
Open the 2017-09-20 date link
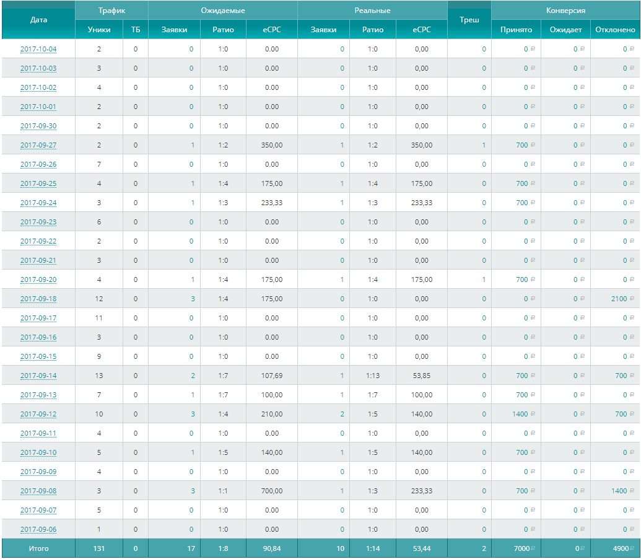pos(38,279)
